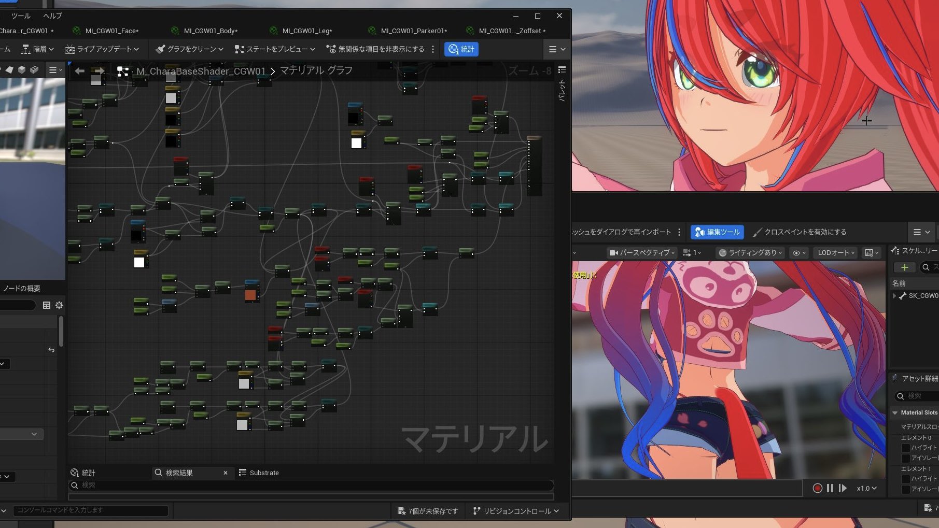Open the LODオート dropdown
939x528 pixels.
click(x=836, y=253)
